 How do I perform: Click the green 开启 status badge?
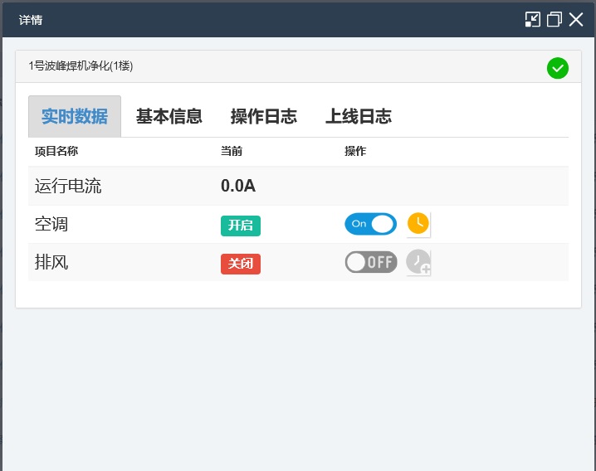tap(241, 225)
